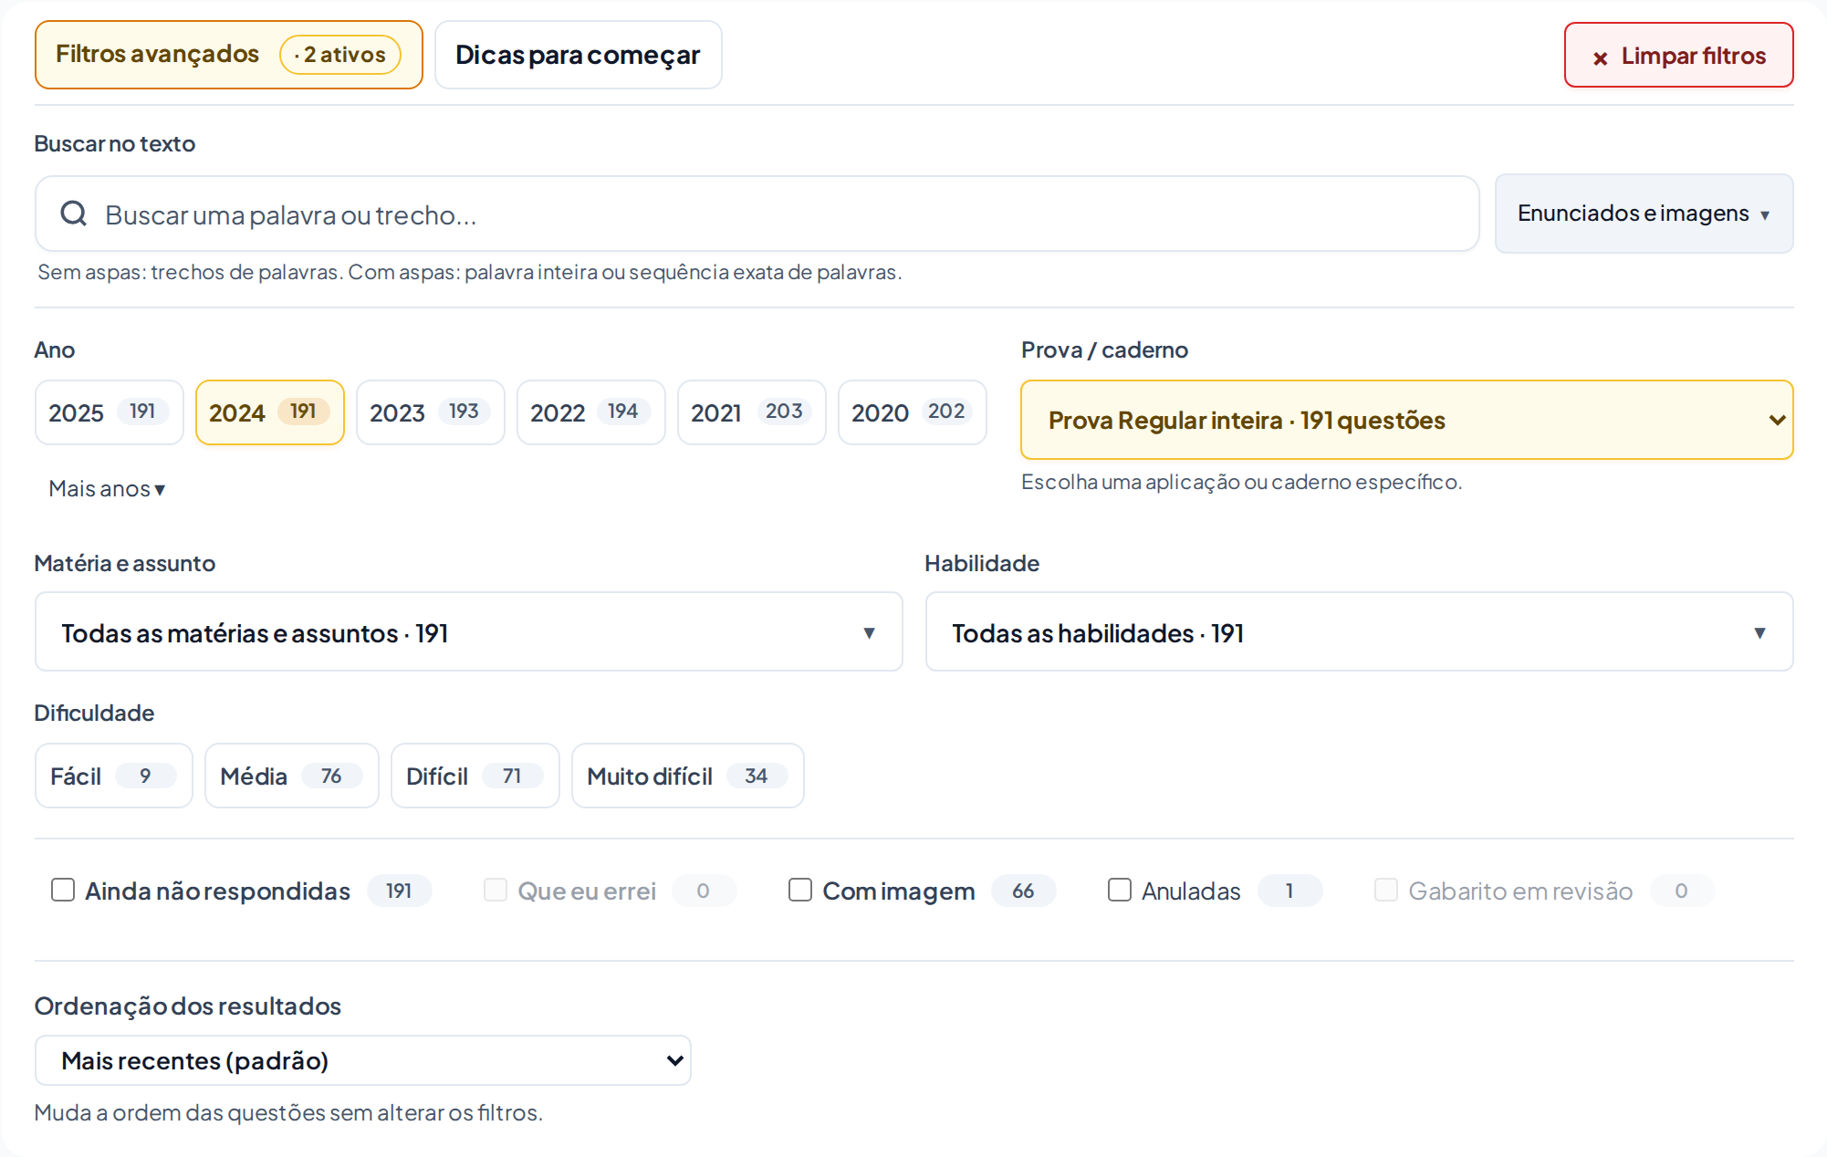Click the 'Escolha uma aplicação ou caderno específico.' hint

tap(1241, 482)
